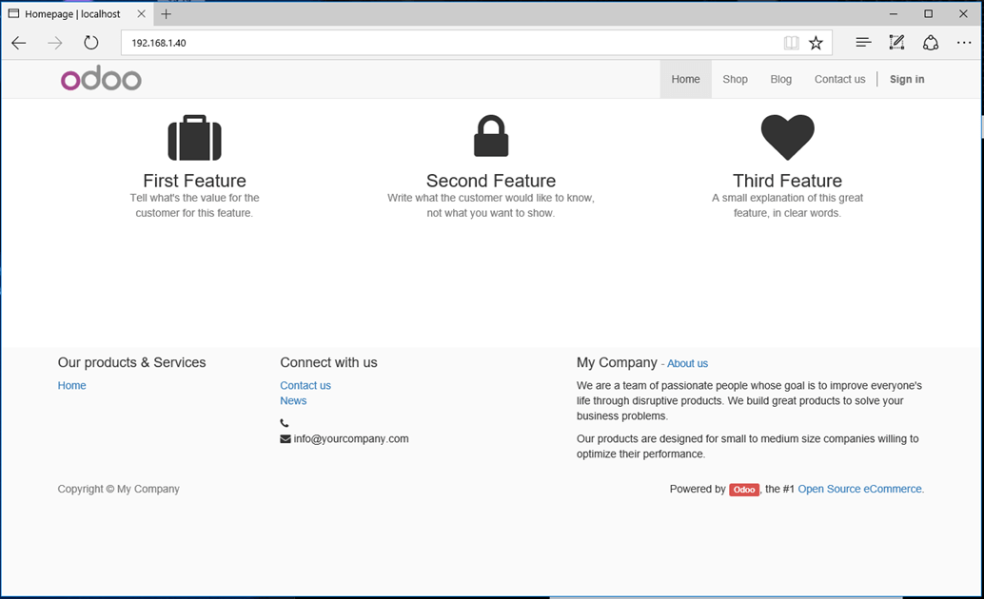Click the padlock icon above Second Feature
The width and height of the screenshot is (984, 599).
pos(491,135)
